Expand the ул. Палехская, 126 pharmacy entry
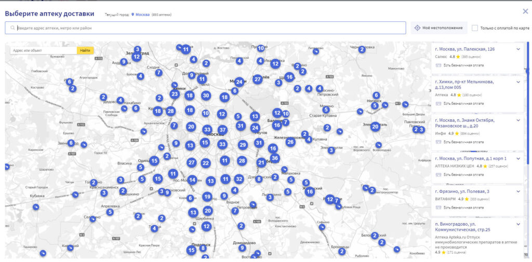This screenshot has height=262, width=532. point(518,49)
